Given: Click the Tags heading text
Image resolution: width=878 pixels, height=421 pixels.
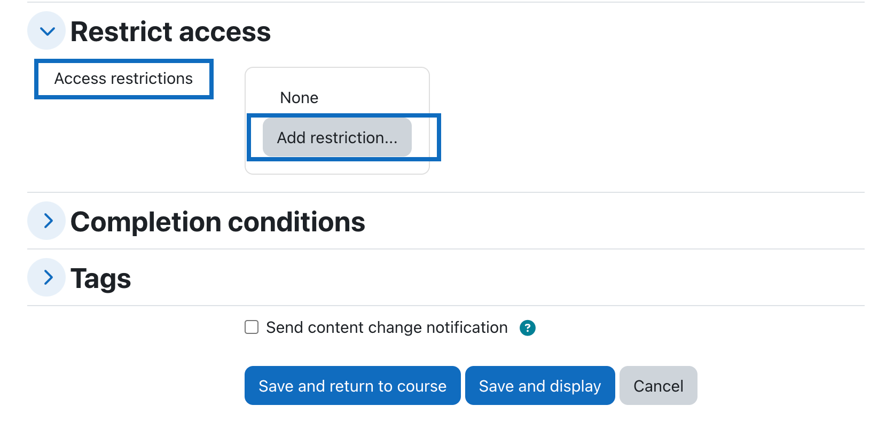Looking at the screenshot, I should (x=100, y=278).
